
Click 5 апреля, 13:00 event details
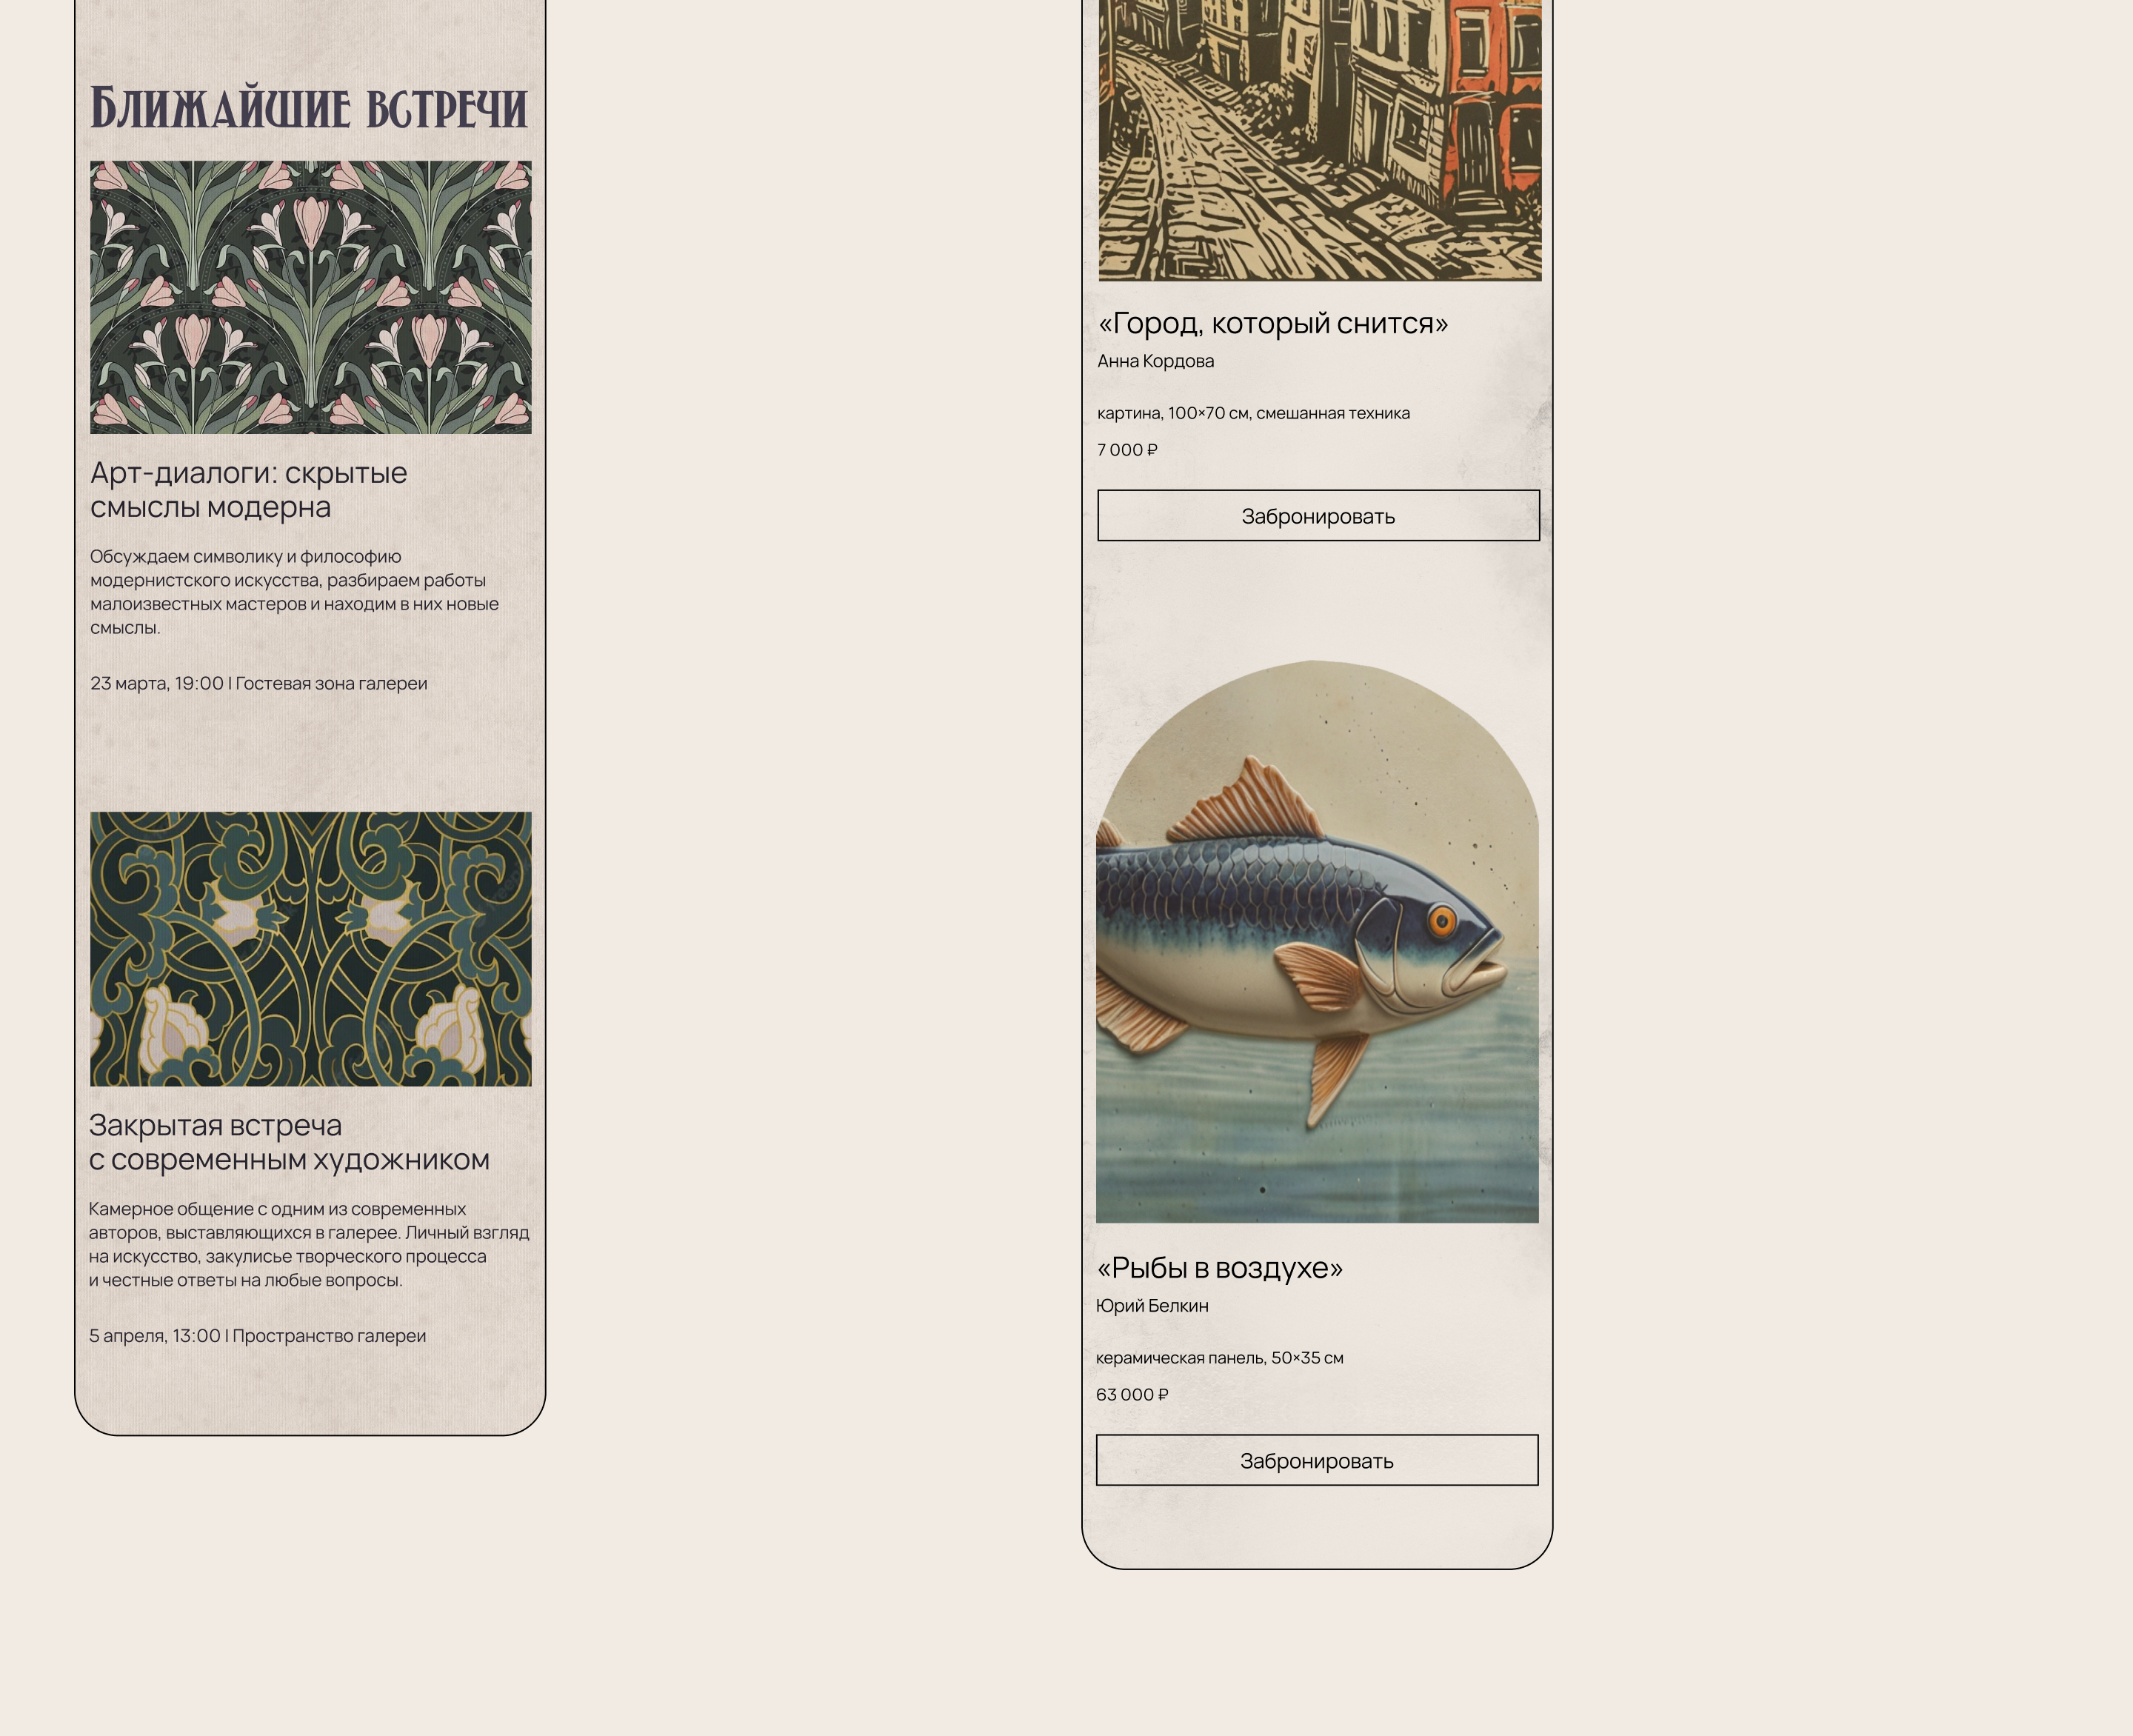point(257,1336)
